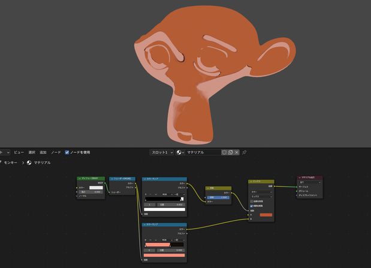Open lower Color Ramp pink stop color

tap(164, 255)
